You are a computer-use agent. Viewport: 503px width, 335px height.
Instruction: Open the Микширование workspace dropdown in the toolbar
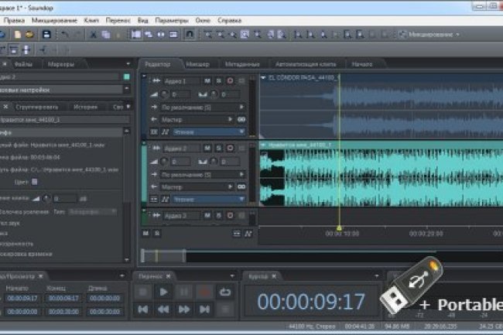pos(429,34)
